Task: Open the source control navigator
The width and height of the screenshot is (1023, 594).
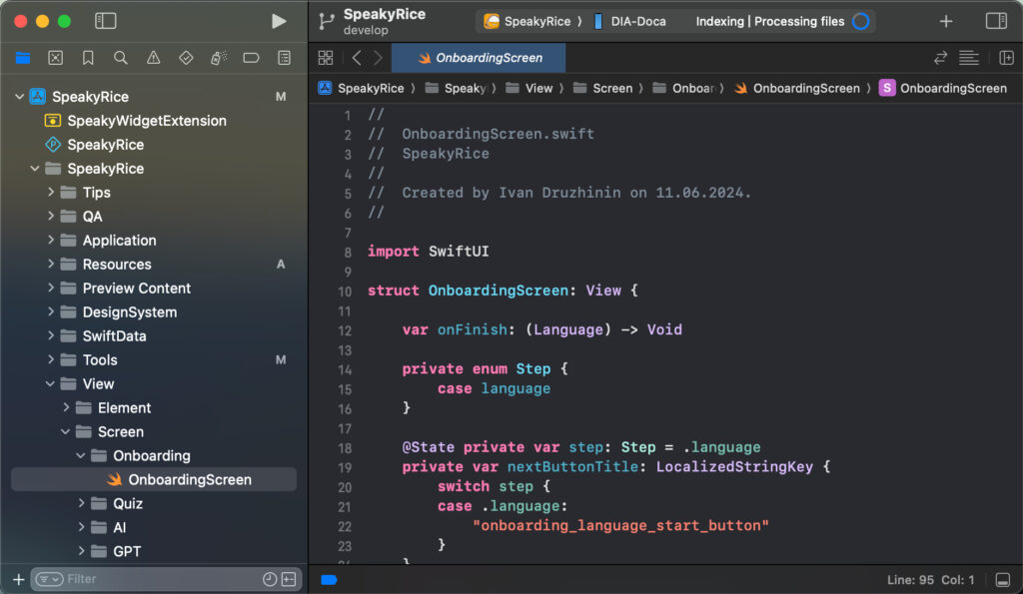Action: (x=56, y=58)
